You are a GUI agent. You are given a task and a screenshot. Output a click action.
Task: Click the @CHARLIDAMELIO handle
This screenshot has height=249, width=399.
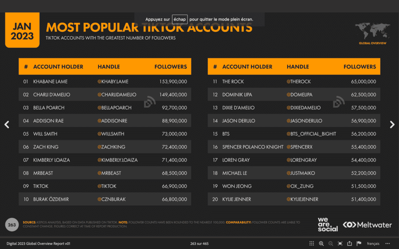click(x=117, y=95)
